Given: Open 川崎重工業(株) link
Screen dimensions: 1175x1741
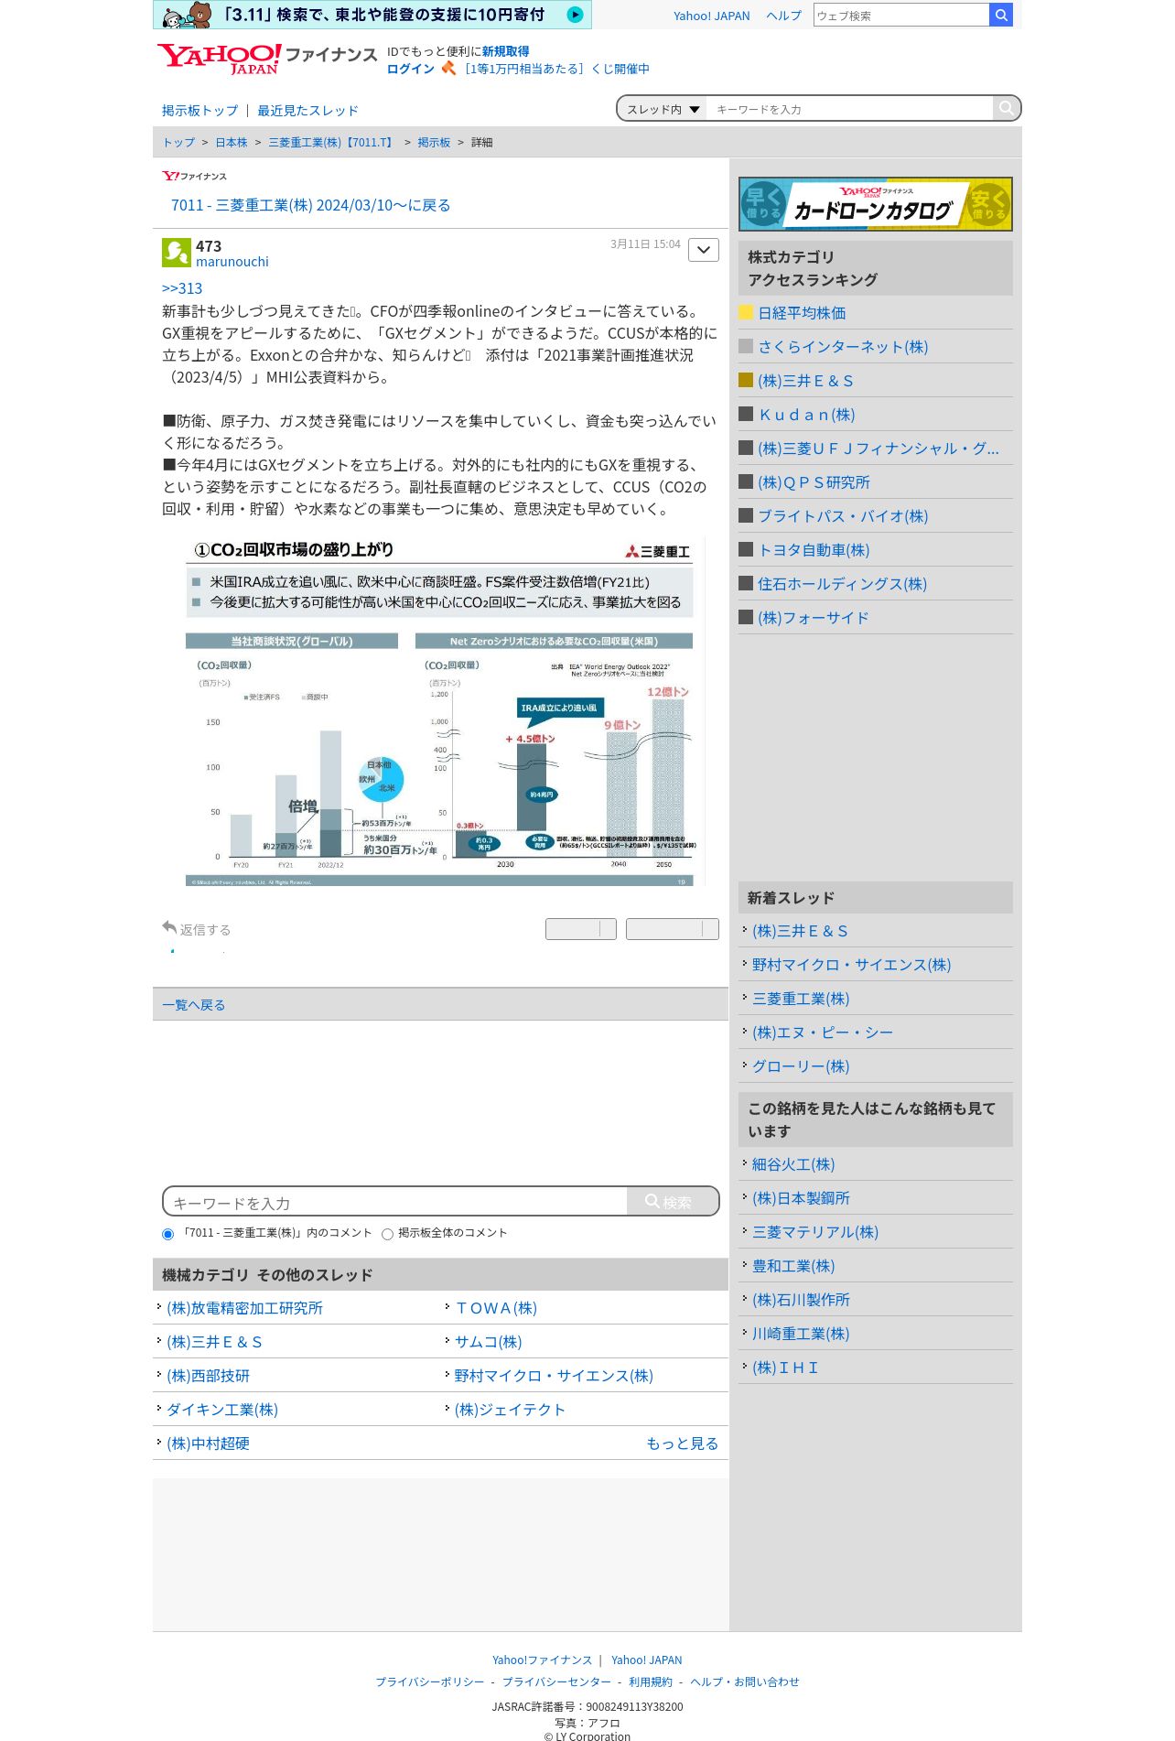Looking at the screenshot, I should pos(801,1333).
